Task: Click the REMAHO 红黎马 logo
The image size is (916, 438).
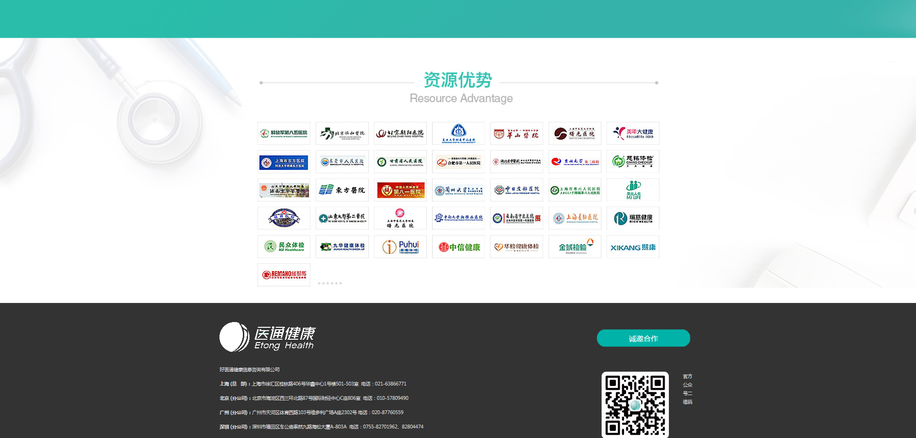Action: click(284, 275)
